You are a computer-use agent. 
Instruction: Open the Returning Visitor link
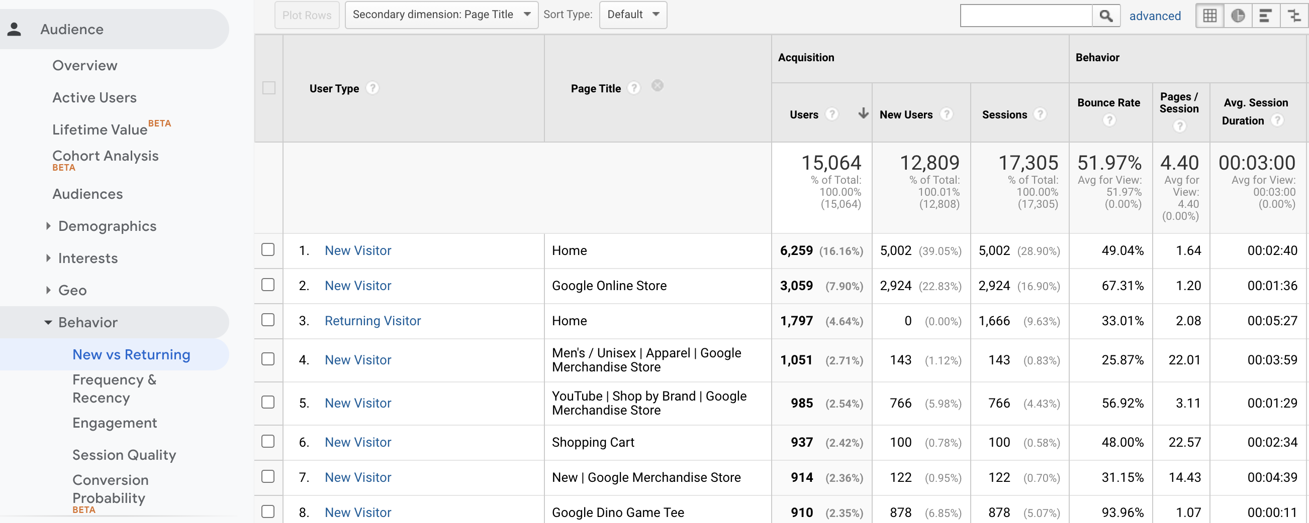pos(372,321)
